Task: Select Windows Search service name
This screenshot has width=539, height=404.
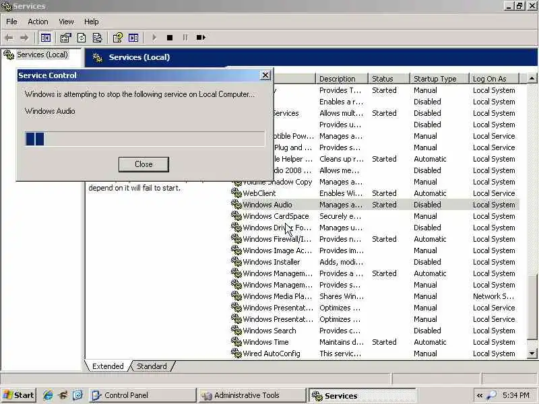Action: click(269, 331)
